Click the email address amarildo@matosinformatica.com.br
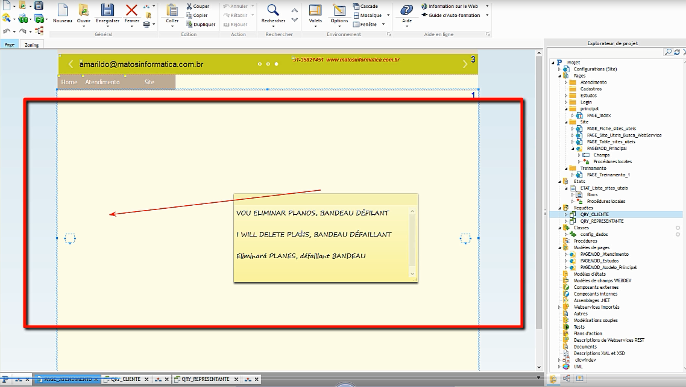This screenshot has width=686, height=387. (x=141, y=64)
